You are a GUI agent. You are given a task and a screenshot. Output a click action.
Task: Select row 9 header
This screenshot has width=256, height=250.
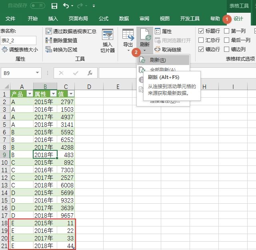point(5,155)
